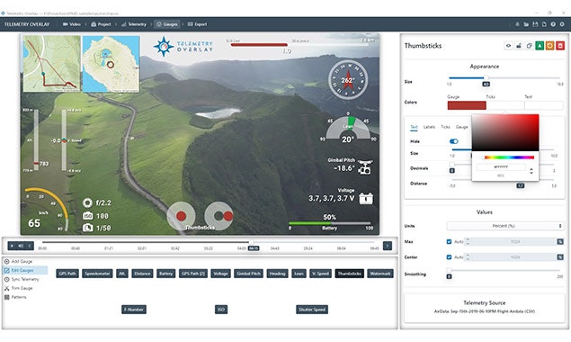Click the open folder icon in top bar
Screen dimensions: 571x342
click(526, 24)
